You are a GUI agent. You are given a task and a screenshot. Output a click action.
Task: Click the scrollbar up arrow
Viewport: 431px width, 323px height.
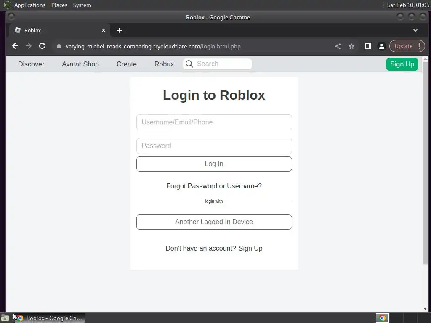425,59
